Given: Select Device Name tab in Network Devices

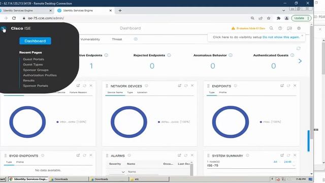Looking at the screenshot, I should coord(115,93).
